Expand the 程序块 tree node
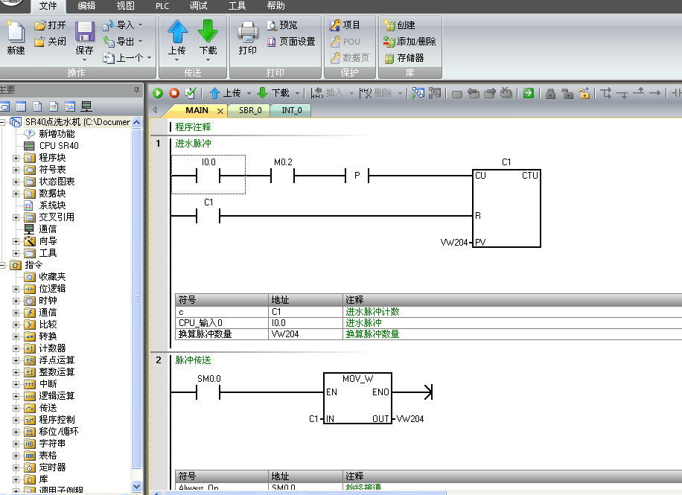The height and width of the screenshot is (495, 682). 16,158
